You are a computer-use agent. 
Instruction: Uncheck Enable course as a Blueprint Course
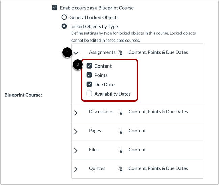[54, 8]
